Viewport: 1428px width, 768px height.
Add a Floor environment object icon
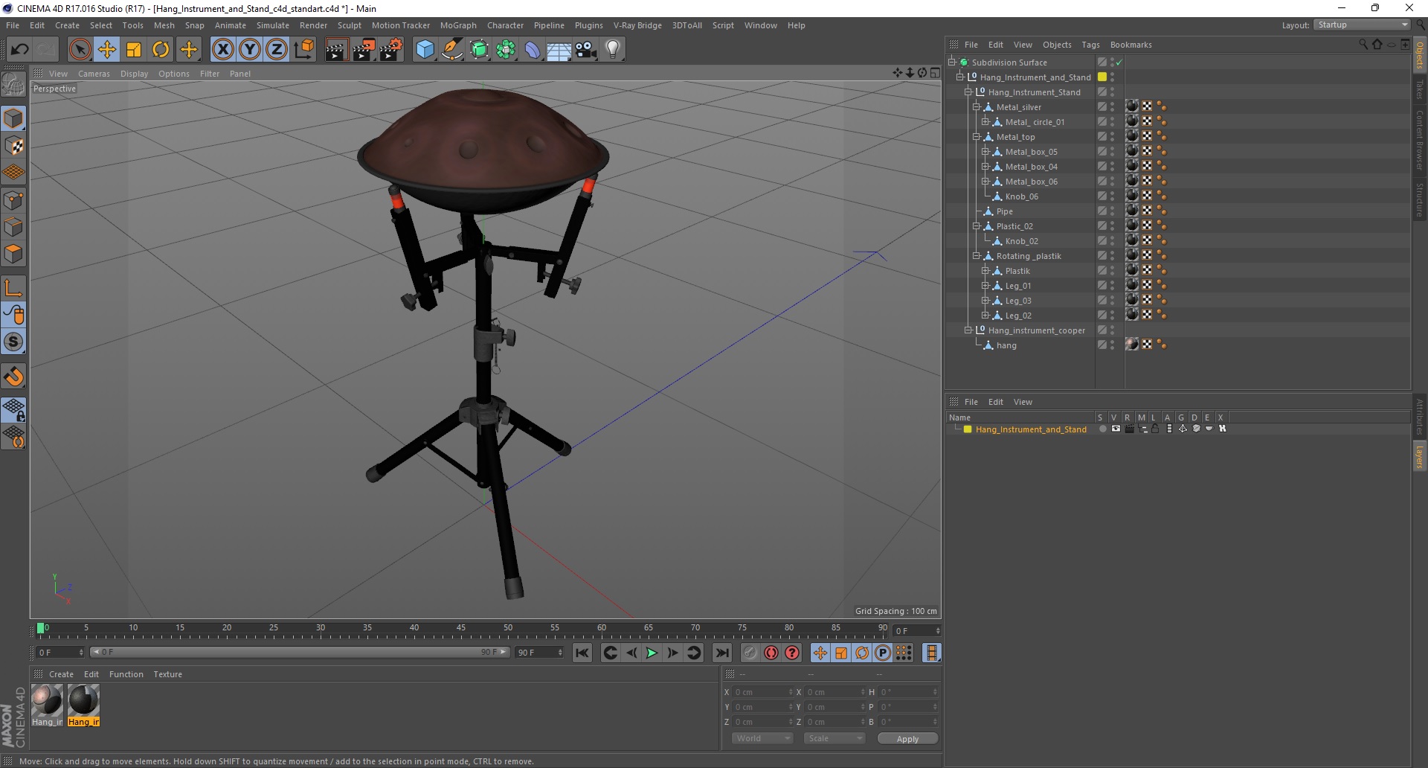(559, 50)
